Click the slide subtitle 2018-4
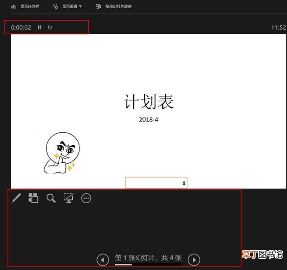287x270 pixels. (x=148, y=120)
